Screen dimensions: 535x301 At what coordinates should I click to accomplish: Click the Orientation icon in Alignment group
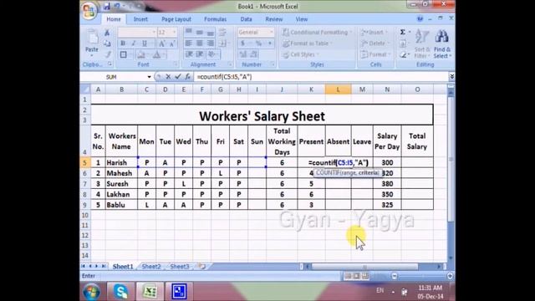pos(211,54)
